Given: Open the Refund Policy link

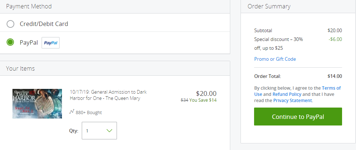Looking at the screenshot, I should (x=287, y=94).
